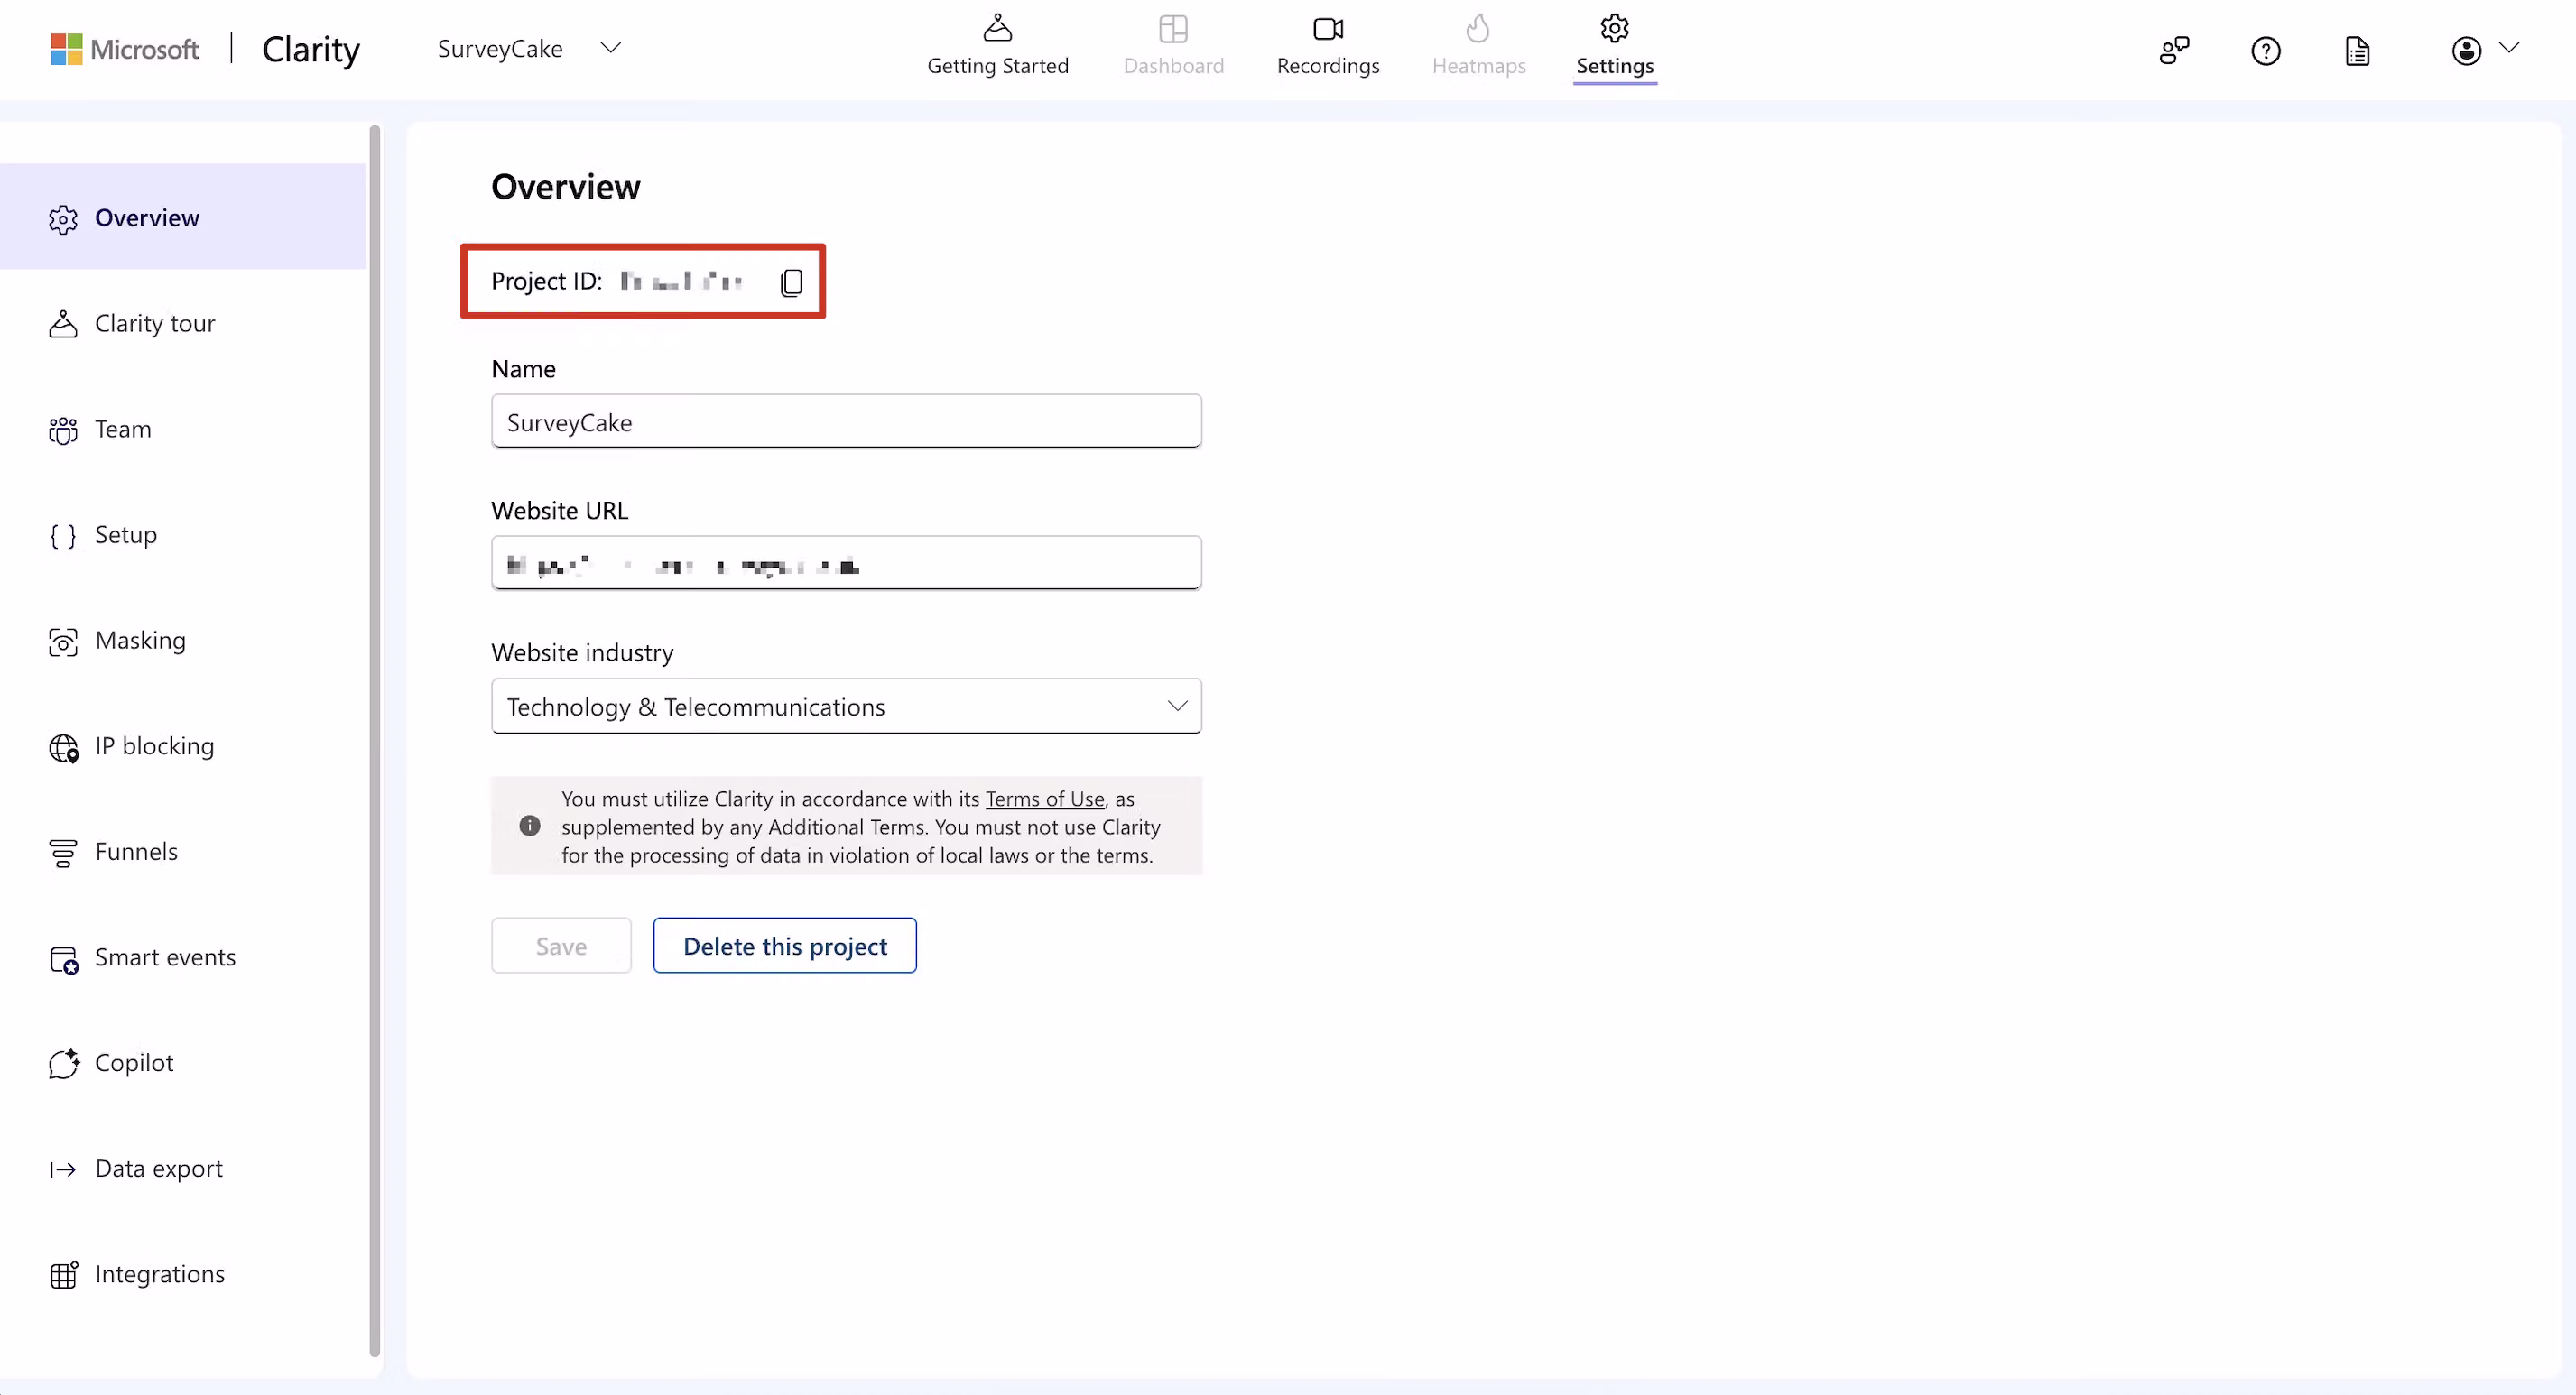Open Masking settings

pyautogui.click(x=183, y=640)
